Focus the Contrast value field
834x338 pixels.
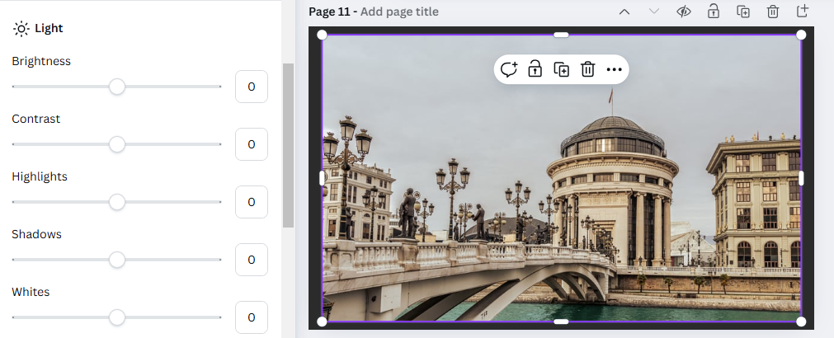coord(252,144)
